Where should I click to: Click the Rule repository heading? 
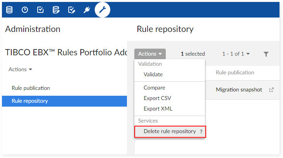point(165,29)
